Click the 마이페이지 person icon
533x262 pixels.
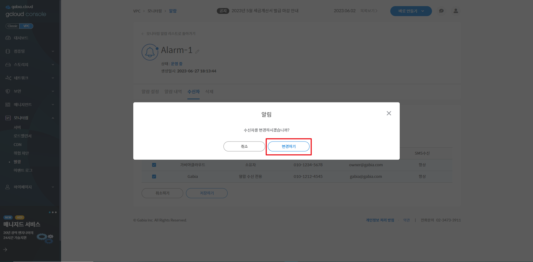pyautogui.click(x=8, y=187)
